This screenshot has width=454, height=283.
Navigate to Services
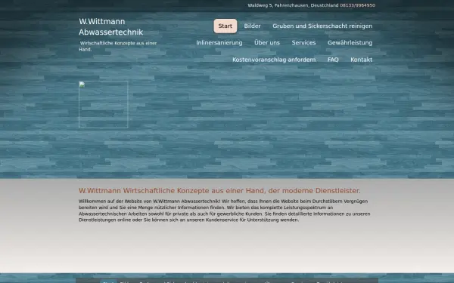[303, 43]
